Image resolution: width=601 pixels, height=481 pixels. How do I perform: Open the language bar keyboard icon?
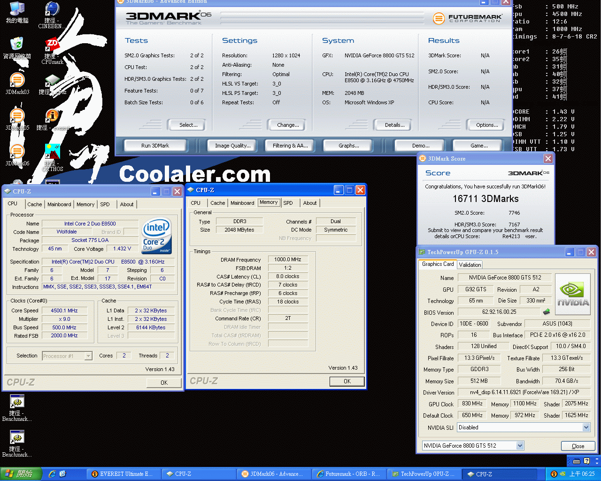[576, 461]
